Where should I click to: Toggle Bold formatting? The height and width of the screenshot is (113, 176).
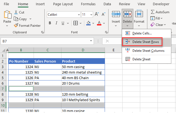[50, 23]
